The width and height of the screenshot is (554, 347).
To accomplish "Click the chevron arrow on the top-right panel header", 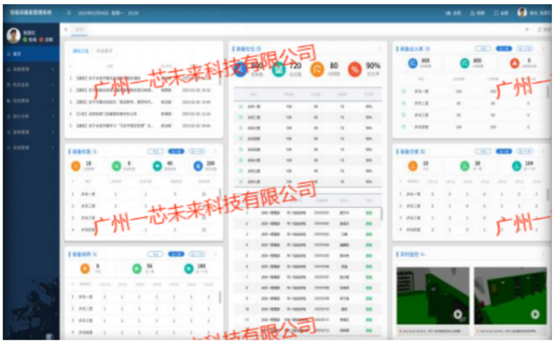I will (543, 49).
